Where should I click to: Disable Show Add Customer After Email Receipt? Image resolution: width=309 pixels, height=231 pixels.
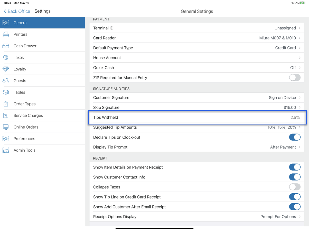(295, 207)
